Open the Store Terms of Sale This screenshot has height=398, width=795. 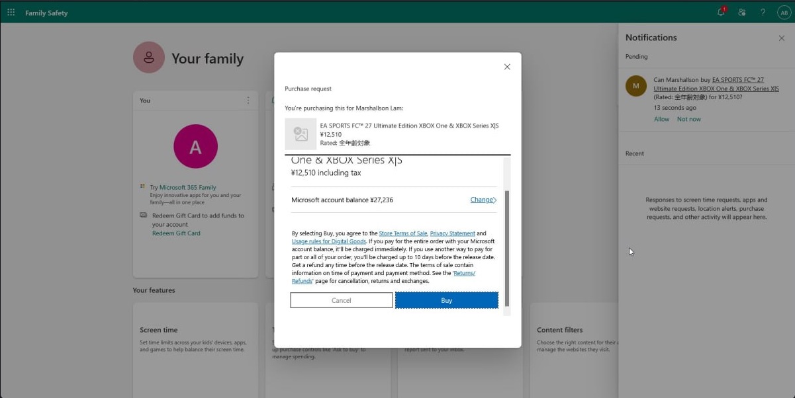pos(403,233)
